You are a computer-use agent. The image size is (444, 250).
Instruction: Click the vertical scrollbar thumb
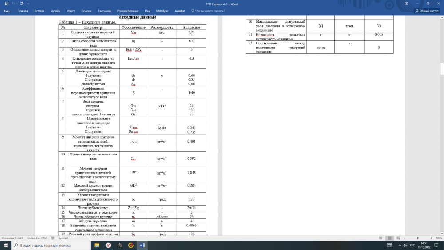pyautogui.click(x=442, y=69)
